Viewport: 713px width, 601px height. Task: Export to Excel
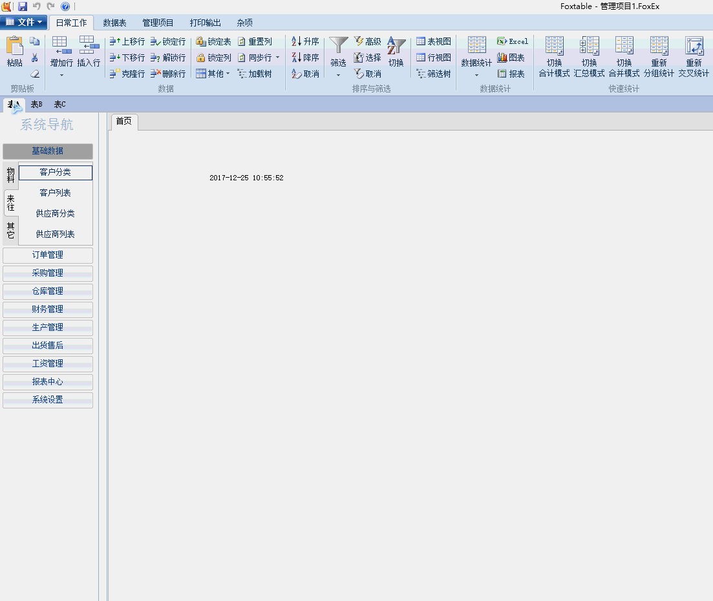[513, 41]
